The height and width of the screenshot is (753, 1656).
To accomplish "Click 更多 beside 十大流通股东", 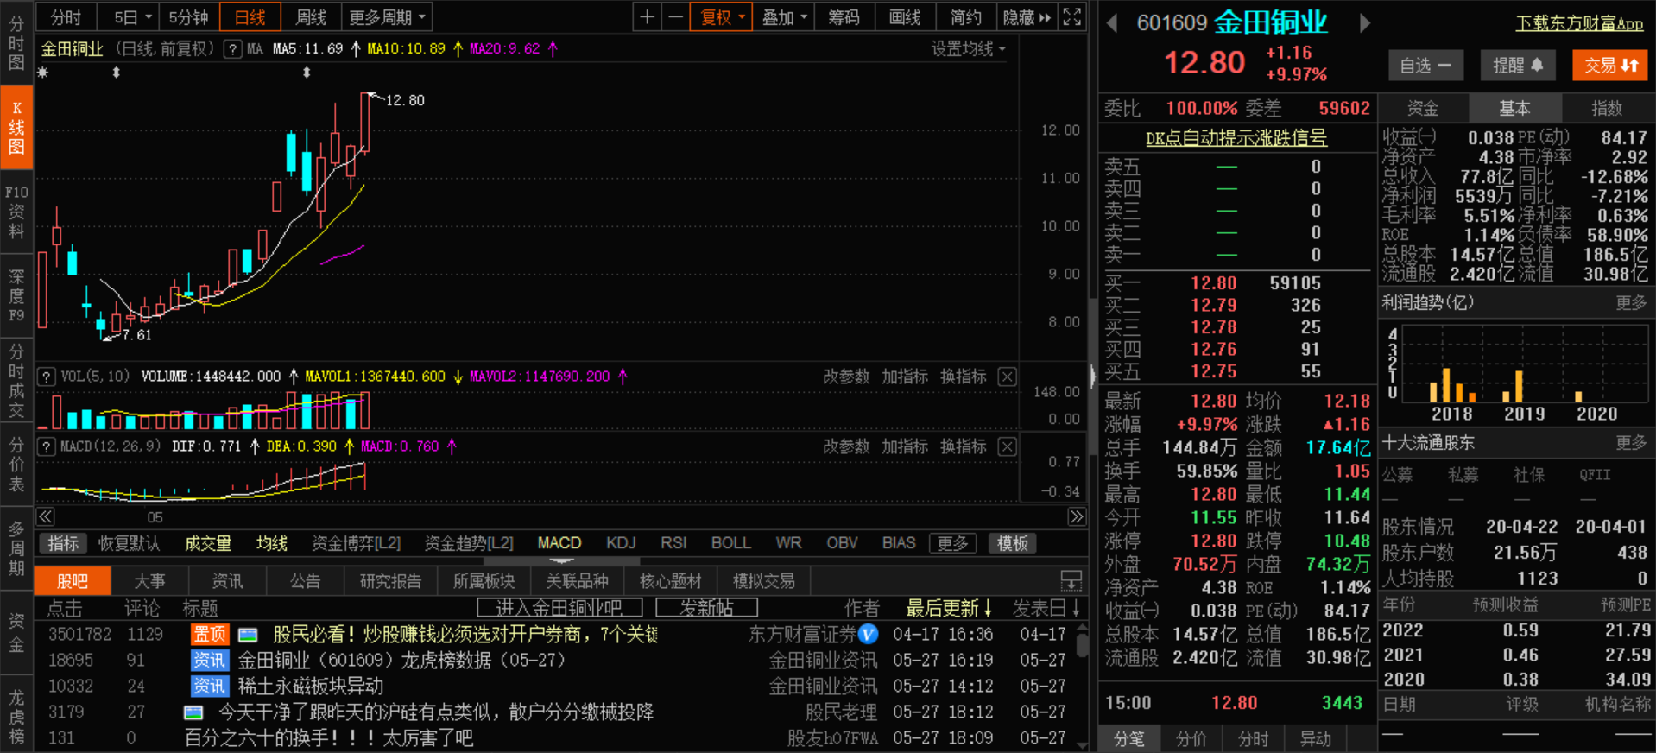I will tap(1631, 442).
